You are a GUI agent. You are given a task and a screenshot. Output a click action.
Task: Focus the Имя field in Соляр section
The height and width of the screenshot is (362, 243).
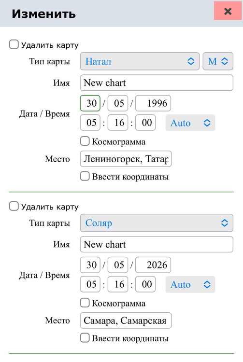[x=157, y=244]
